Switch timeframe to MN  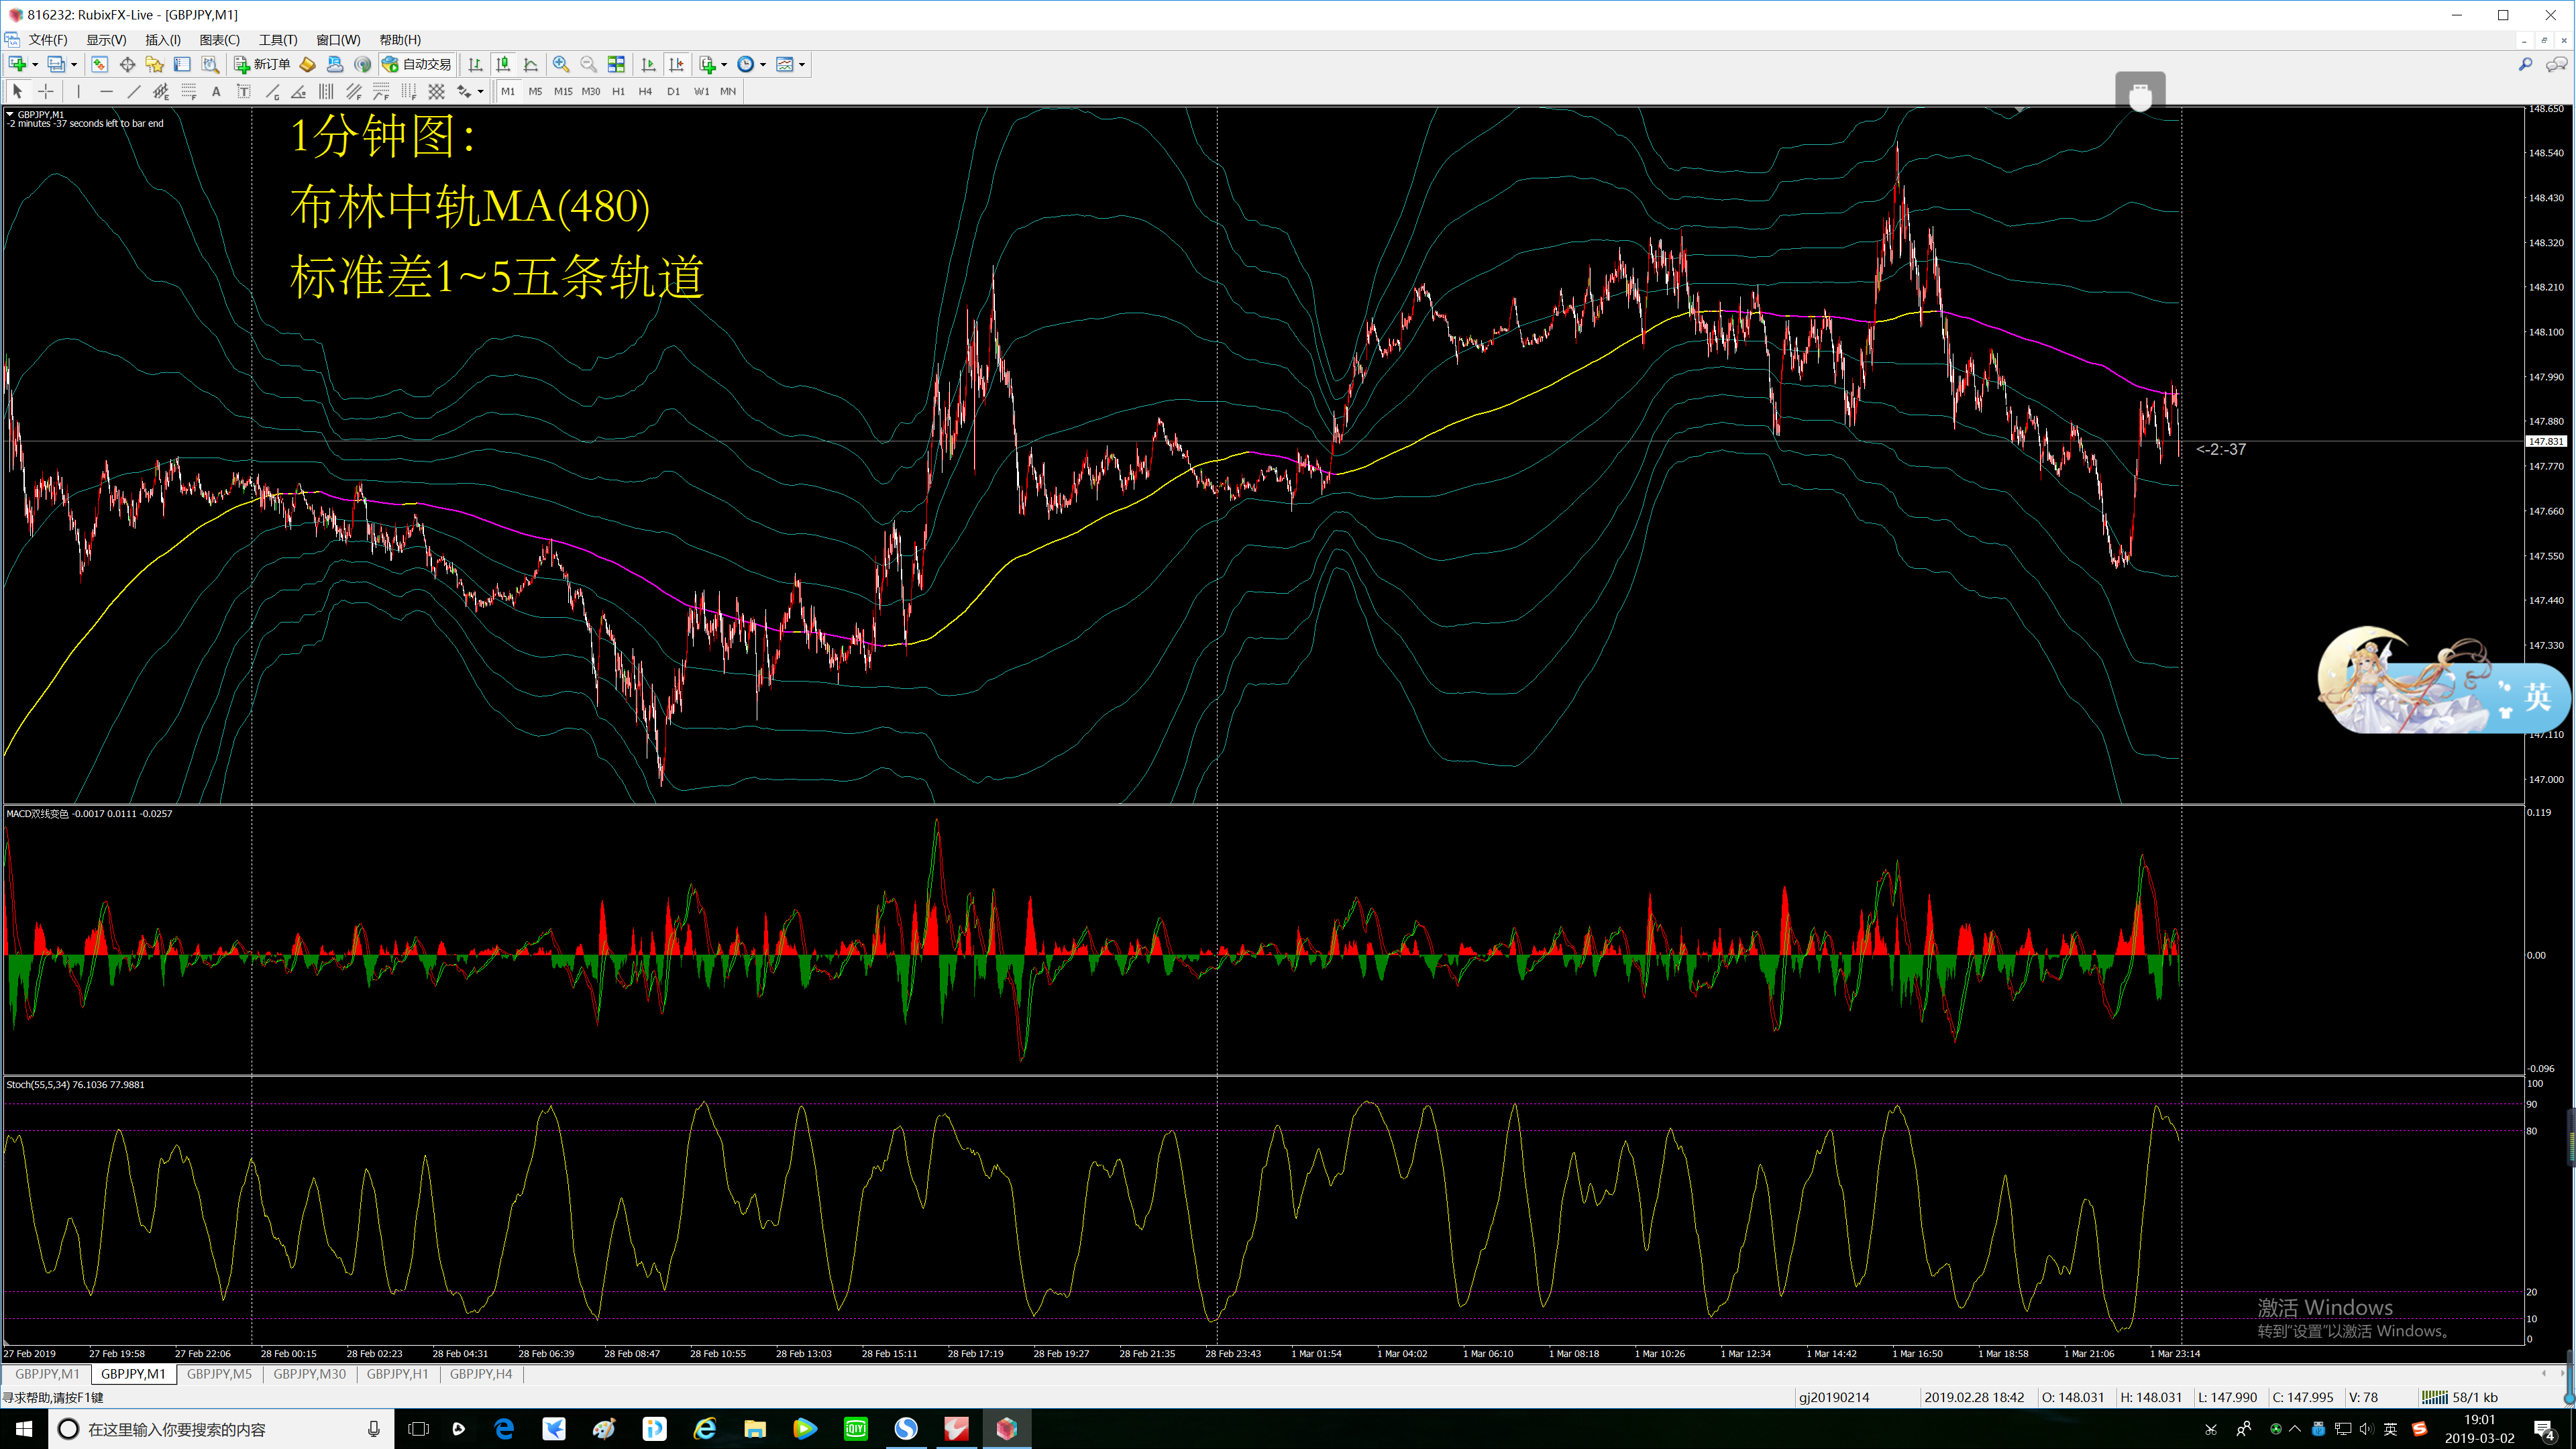tap(728, 91)
